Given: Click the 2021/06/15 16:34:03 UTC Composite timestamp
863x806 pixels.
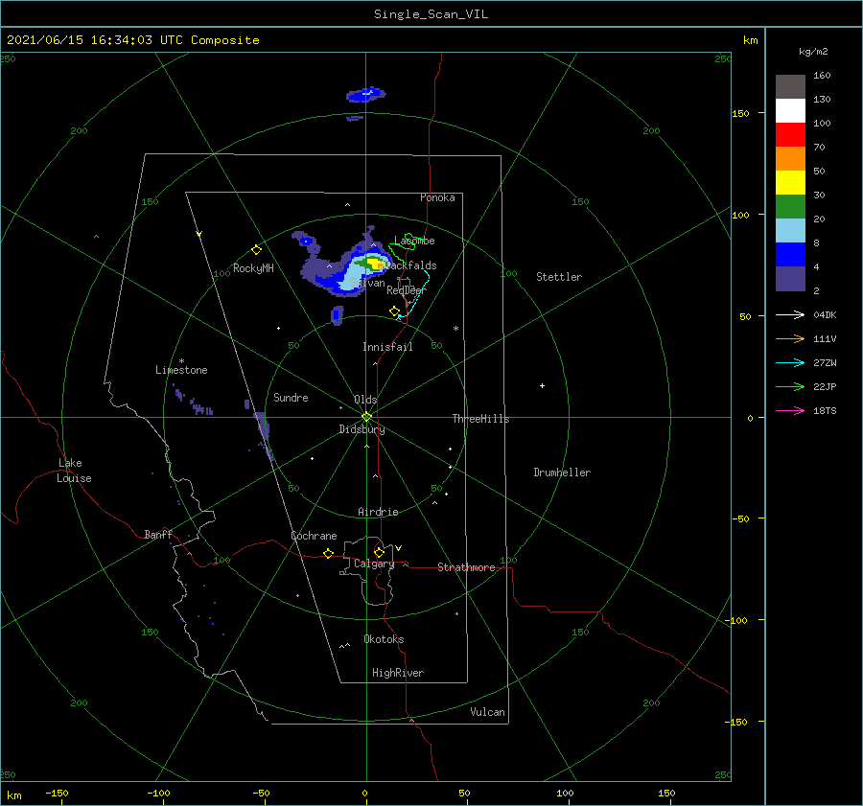Looking at the screenshot, I should coord(132,40).
